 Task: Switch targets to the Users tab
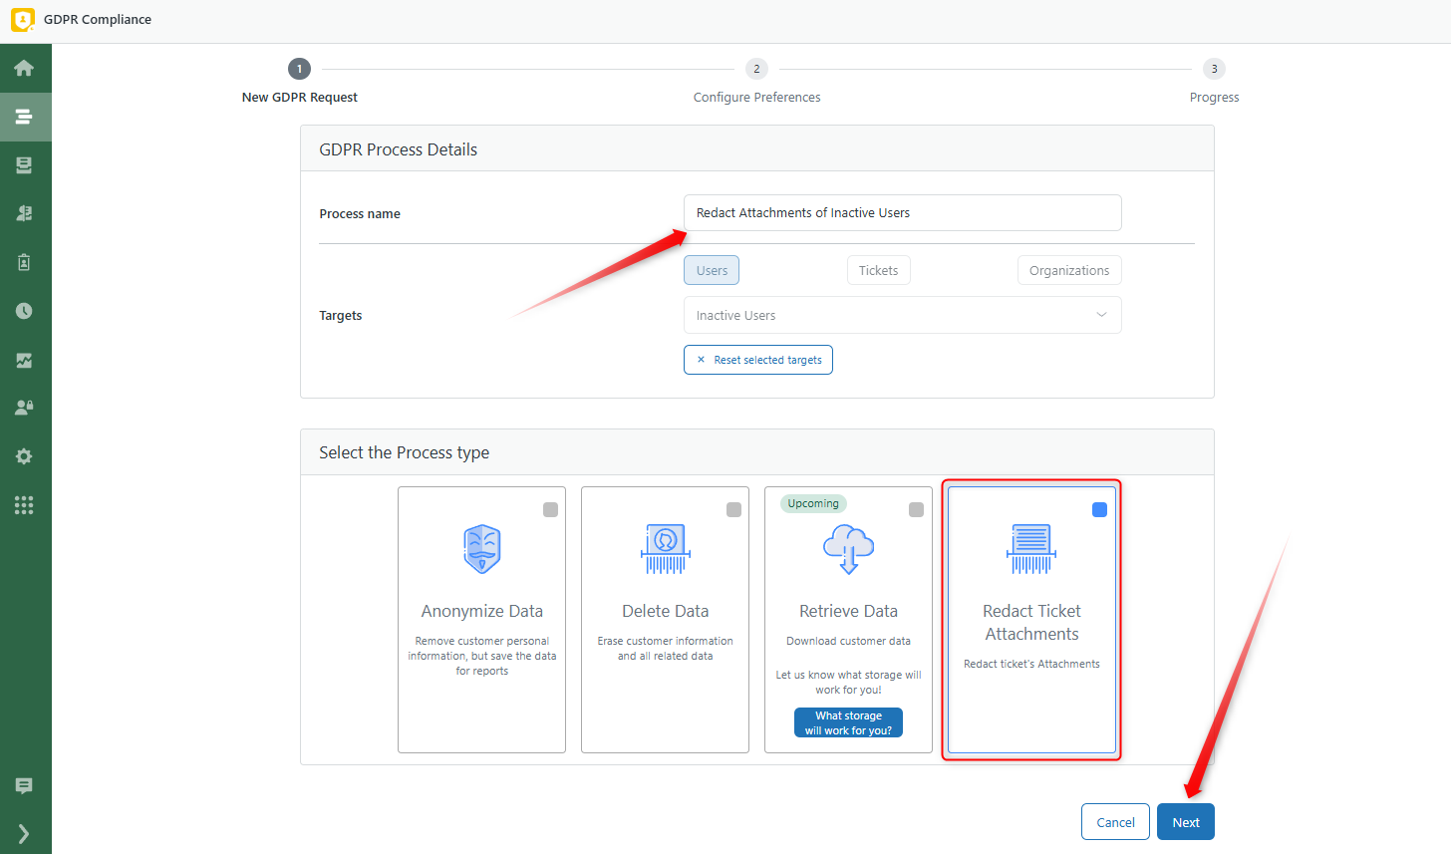tap(712, 270)
